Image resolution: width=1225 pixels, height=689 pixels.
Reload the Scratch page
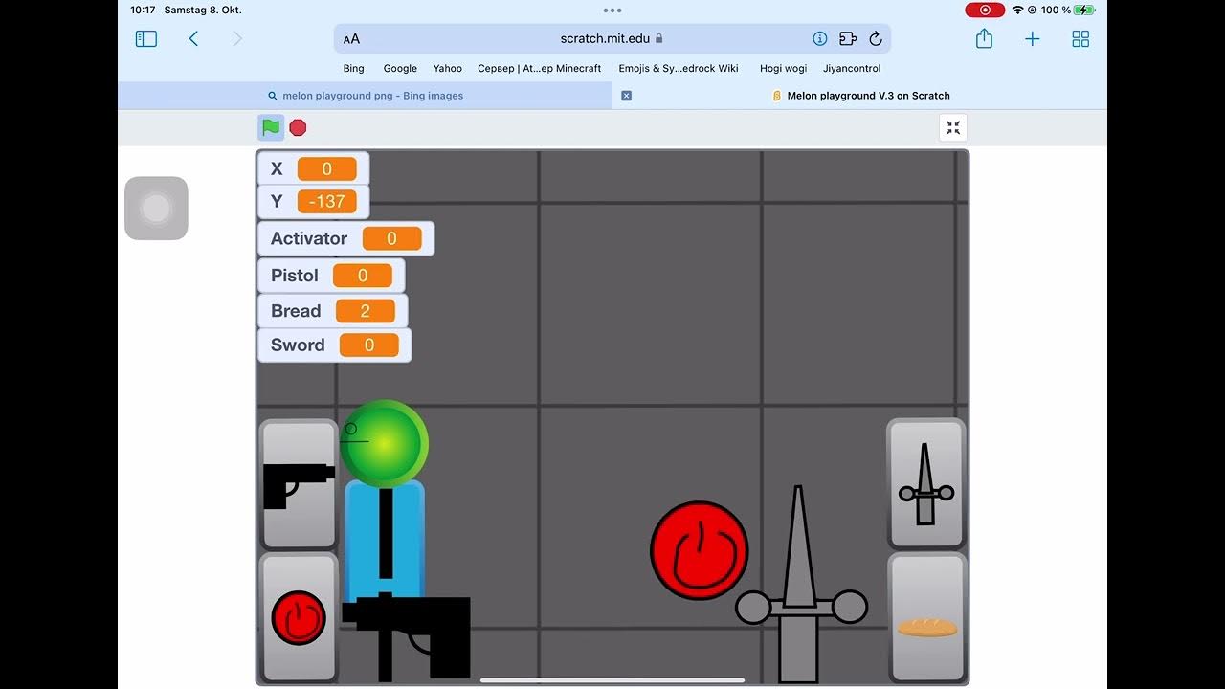click(875, 39)
